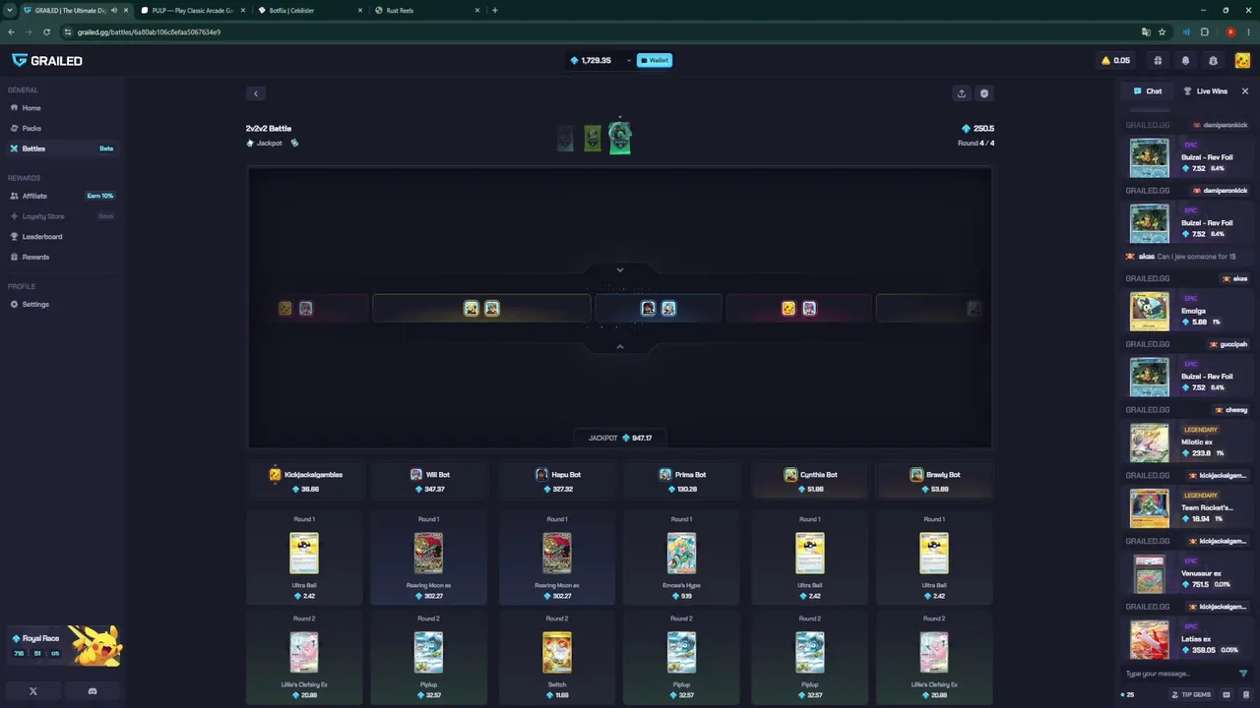Switch to the Chat tab
Viewport: 1260px width, 708px height.
click(x=1148, y=91)
